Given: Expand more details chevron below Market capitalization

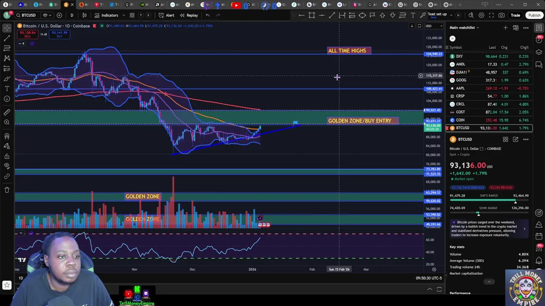Looking at the screenshot, I should [x=489, y=281].
